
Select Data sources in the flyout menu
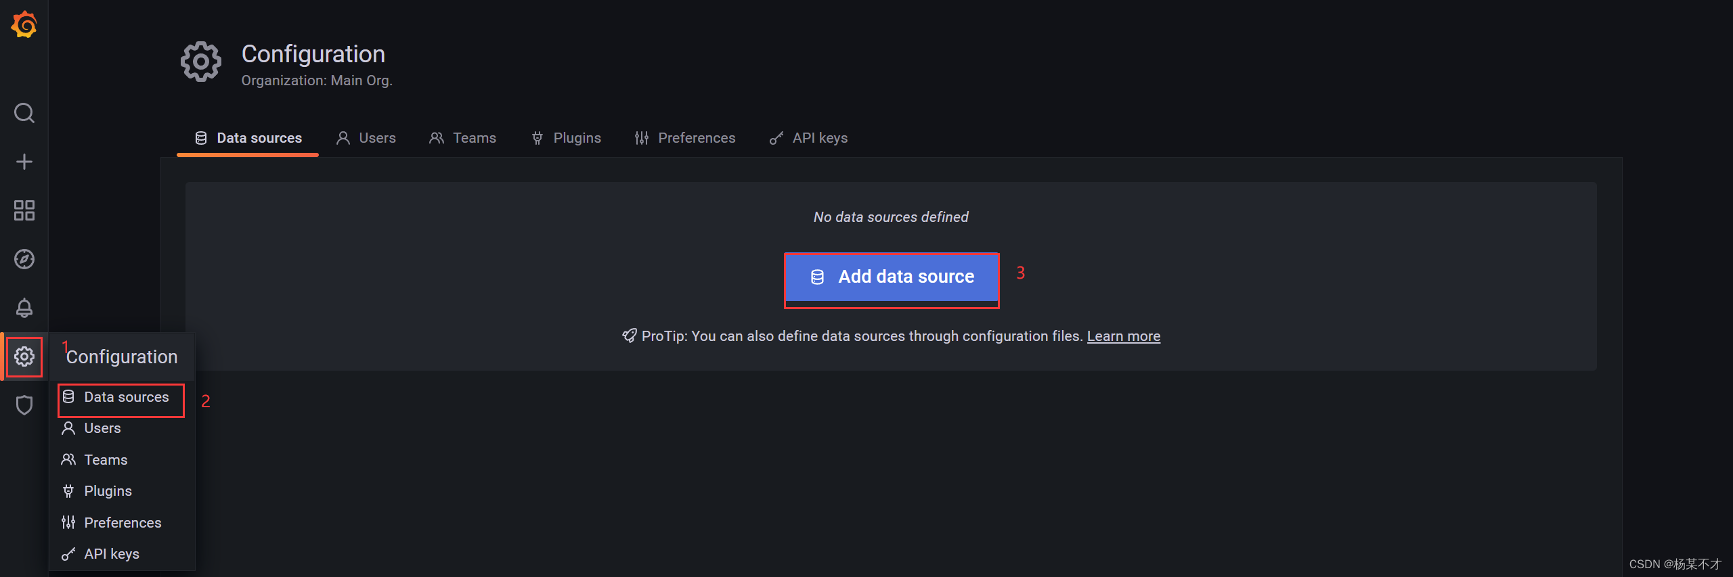122,397
